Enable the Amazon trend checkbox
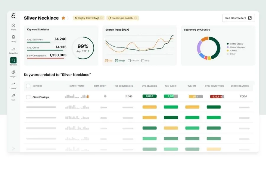Image resolution: width=266 pixels, height=177 pixels. pyautogui.click(x=129, y=61)
